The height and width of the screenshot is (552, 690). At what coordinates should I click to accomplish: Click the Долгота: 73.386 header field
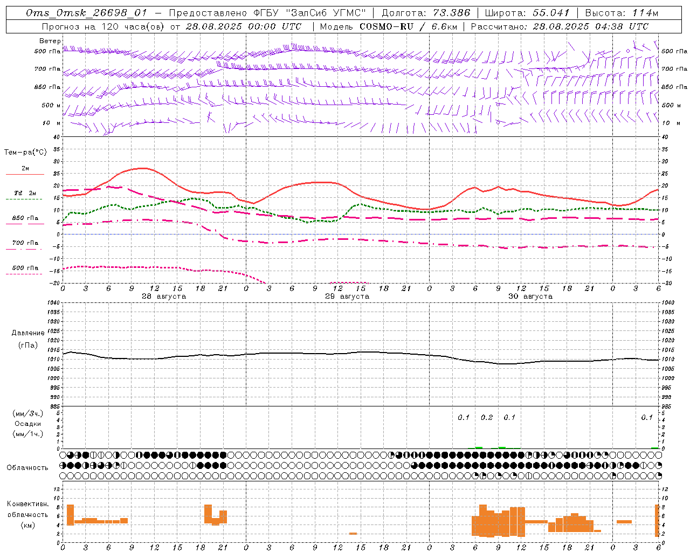(x=426, y=13)
